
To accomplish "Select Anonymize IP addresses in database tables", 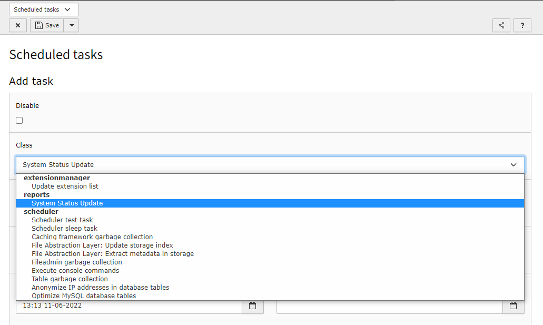I will click(x=100, y=288).
